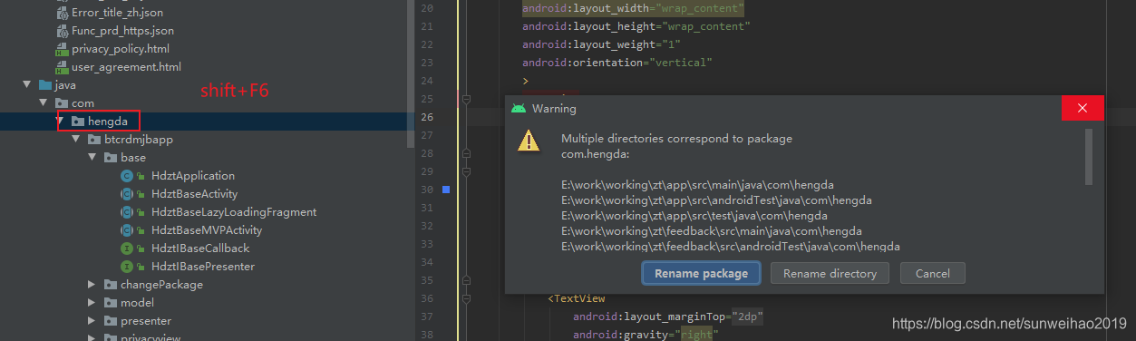Click Func_prd_https.json file icon
This screenshot has width=1136, height=341.
pyautogui.click(x=62, y=31)
